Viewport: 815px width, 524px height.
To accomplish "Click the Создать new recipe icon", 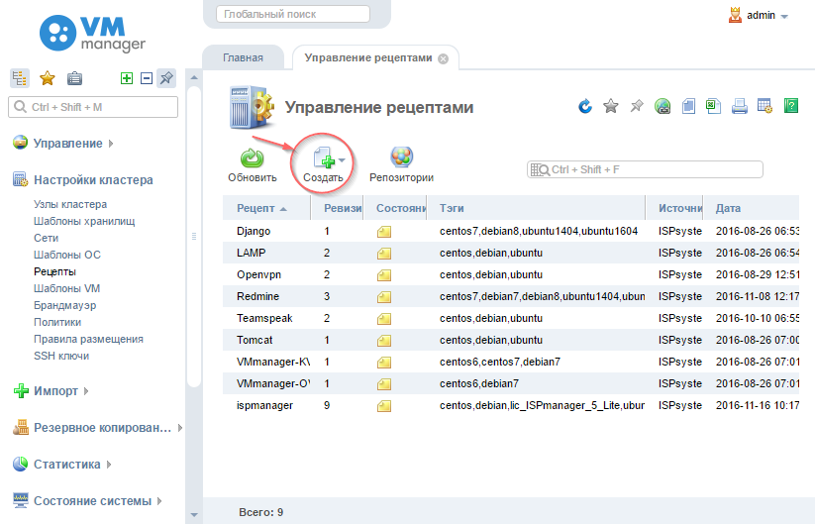I will (325, 158).
